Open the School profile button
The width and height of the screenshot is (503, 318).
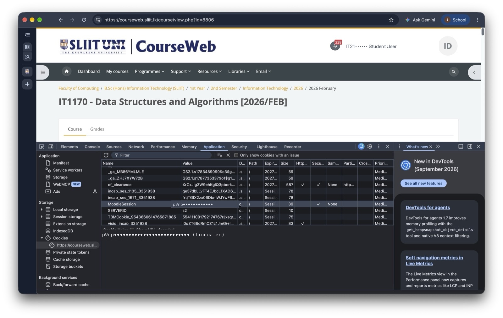456,20
